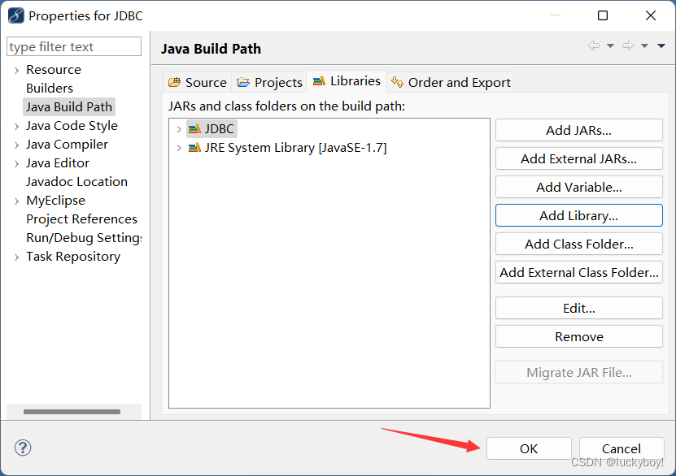The width and height of the screenshot is (676, 476).
Task: Click the back navigation arrow icon
Action: pyautogui.click(x=594, y=45)
